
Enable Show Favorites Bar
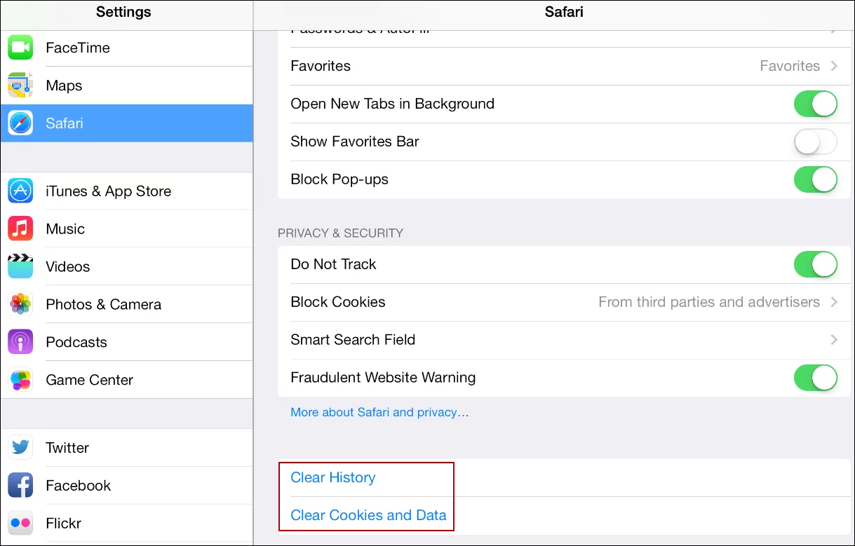(815, 142)
